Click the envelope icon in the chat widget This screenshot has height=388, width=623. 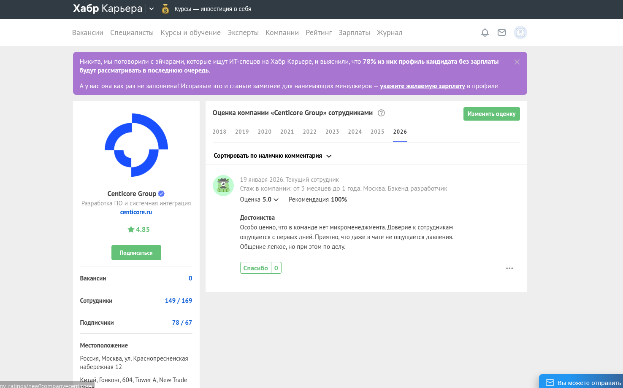550,383
